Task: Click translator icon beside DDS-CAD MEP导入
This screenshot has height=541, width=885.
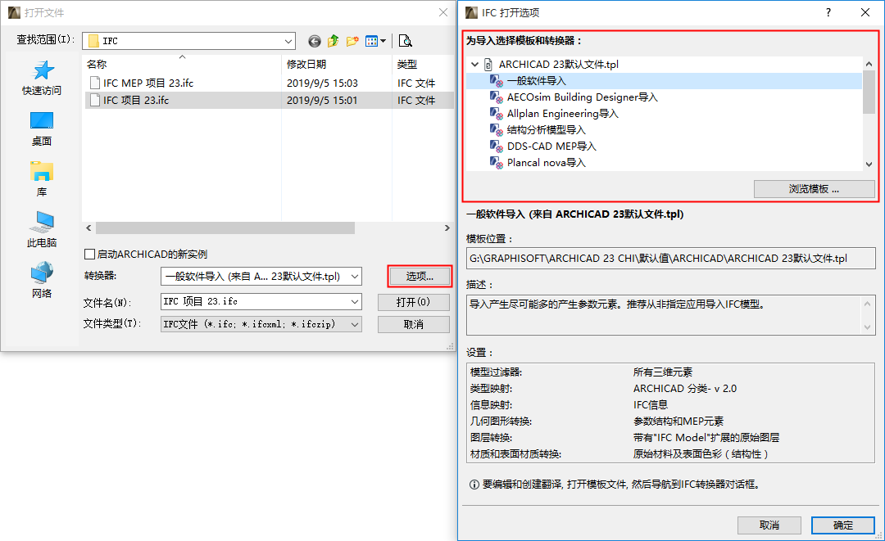Action: point(496,147)
